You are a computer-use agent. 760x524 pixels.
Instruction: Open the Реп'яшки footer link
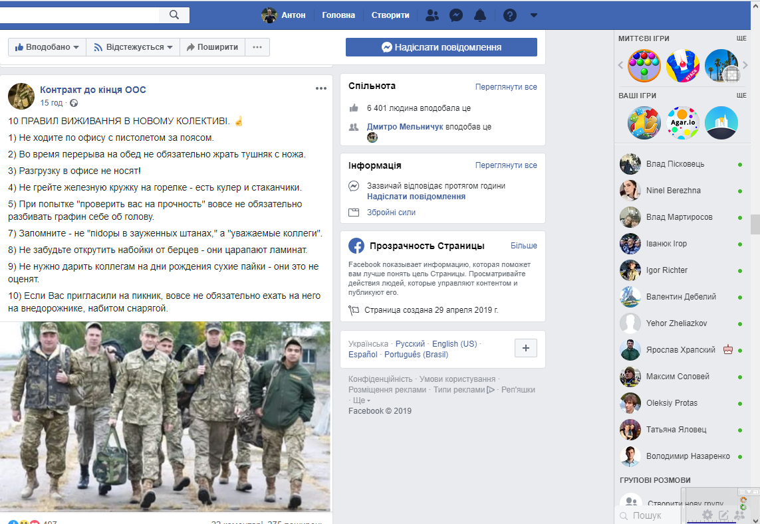click(x=518, y=389)
